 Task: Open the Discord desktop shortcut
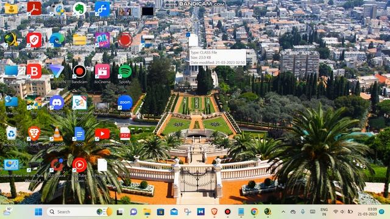(57, 103)
